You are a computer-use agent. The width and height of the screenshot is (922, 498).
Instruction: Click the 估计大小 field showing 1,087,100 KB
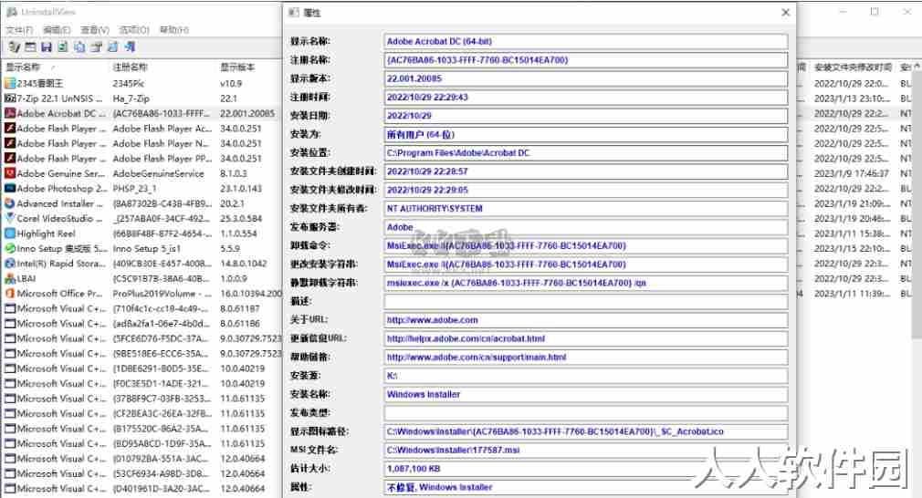586,469
